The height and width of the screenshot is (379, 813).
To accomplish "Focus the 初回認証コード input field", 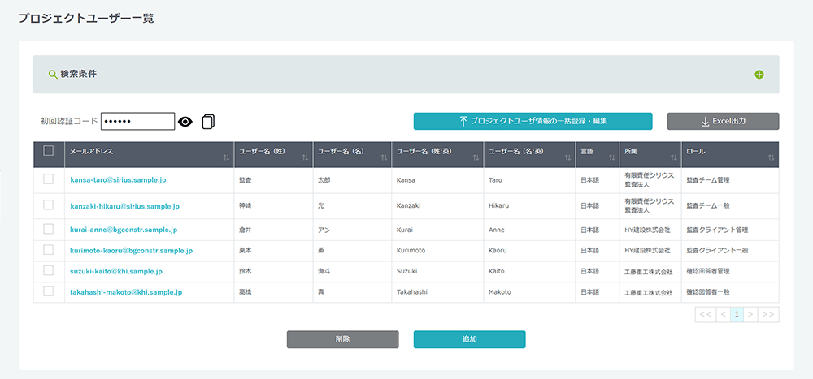I will coord(137,122).
